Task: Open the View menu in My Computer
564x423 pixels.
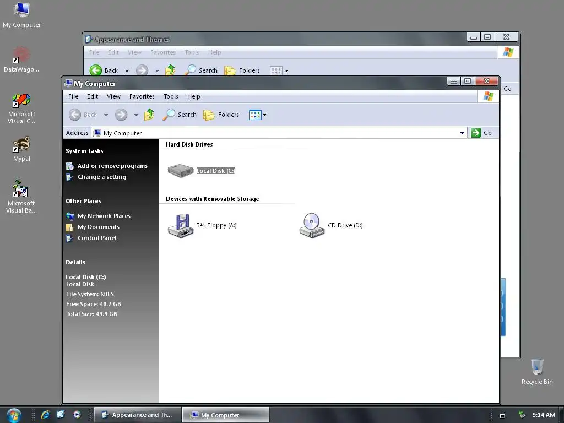Action: point(113,96)
